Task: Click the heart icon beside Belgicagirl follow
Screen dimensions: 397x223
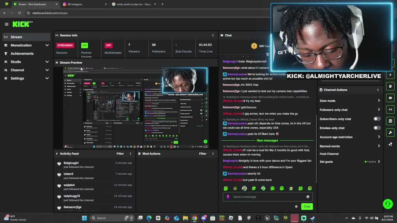Action: coord(59,164)
